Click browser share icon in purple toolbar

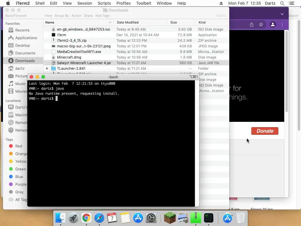click(252, 25)
